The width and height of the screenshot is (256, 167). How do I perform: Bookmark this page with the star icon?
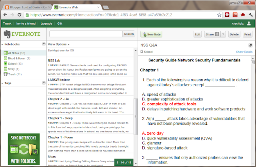(219, 15)
